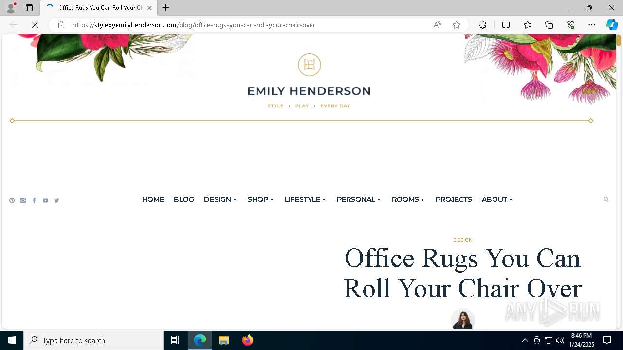Click the page vertical scrollbar thumb

coord(619,41)
